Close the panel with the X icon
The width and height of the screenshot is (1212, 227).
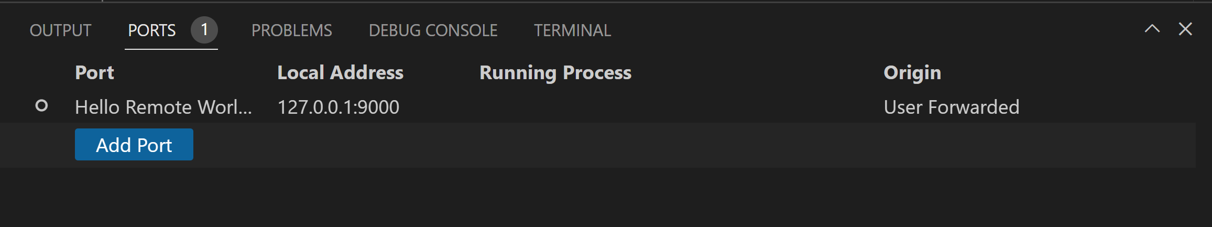[x=1185, y=29]
